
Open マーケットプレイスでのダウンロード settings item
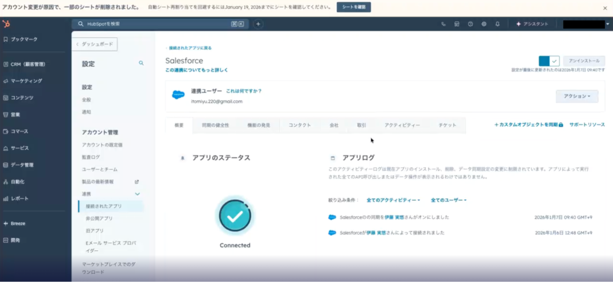(x=109, y=268)
